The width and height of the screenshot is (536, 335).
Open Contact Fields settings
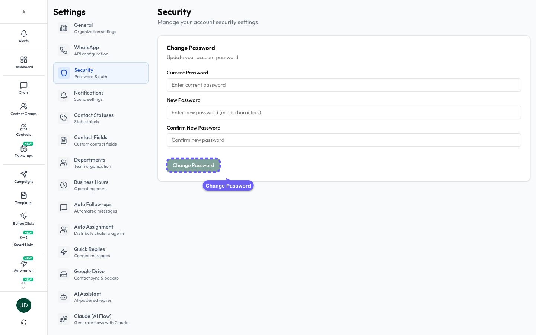coord(101,141)
